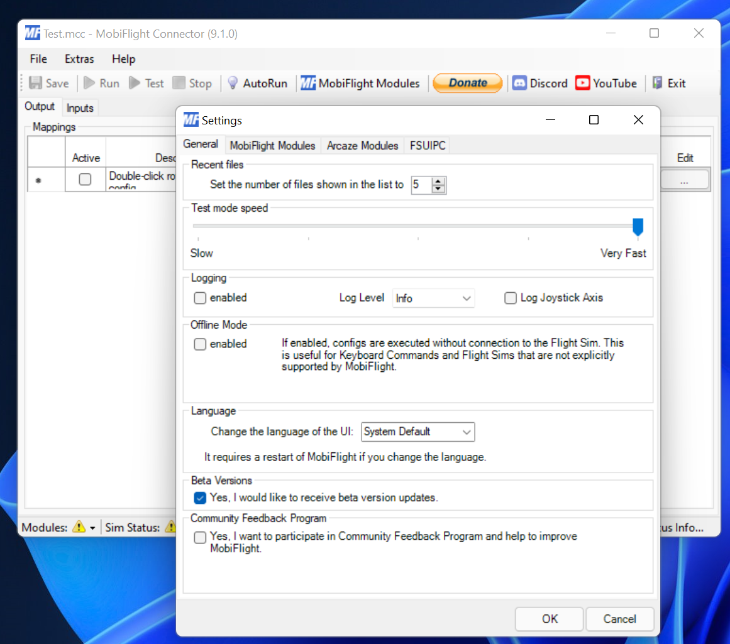The image size is (730, 644).
Task: Click the Double-click row description cell
Action: pos(141,179)
